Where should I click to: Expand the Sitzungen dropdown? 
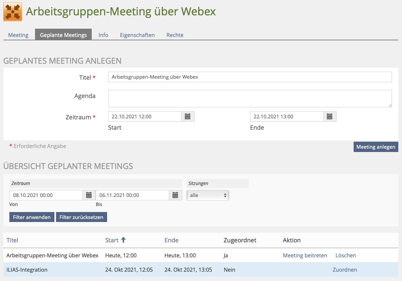pos(208,195)
